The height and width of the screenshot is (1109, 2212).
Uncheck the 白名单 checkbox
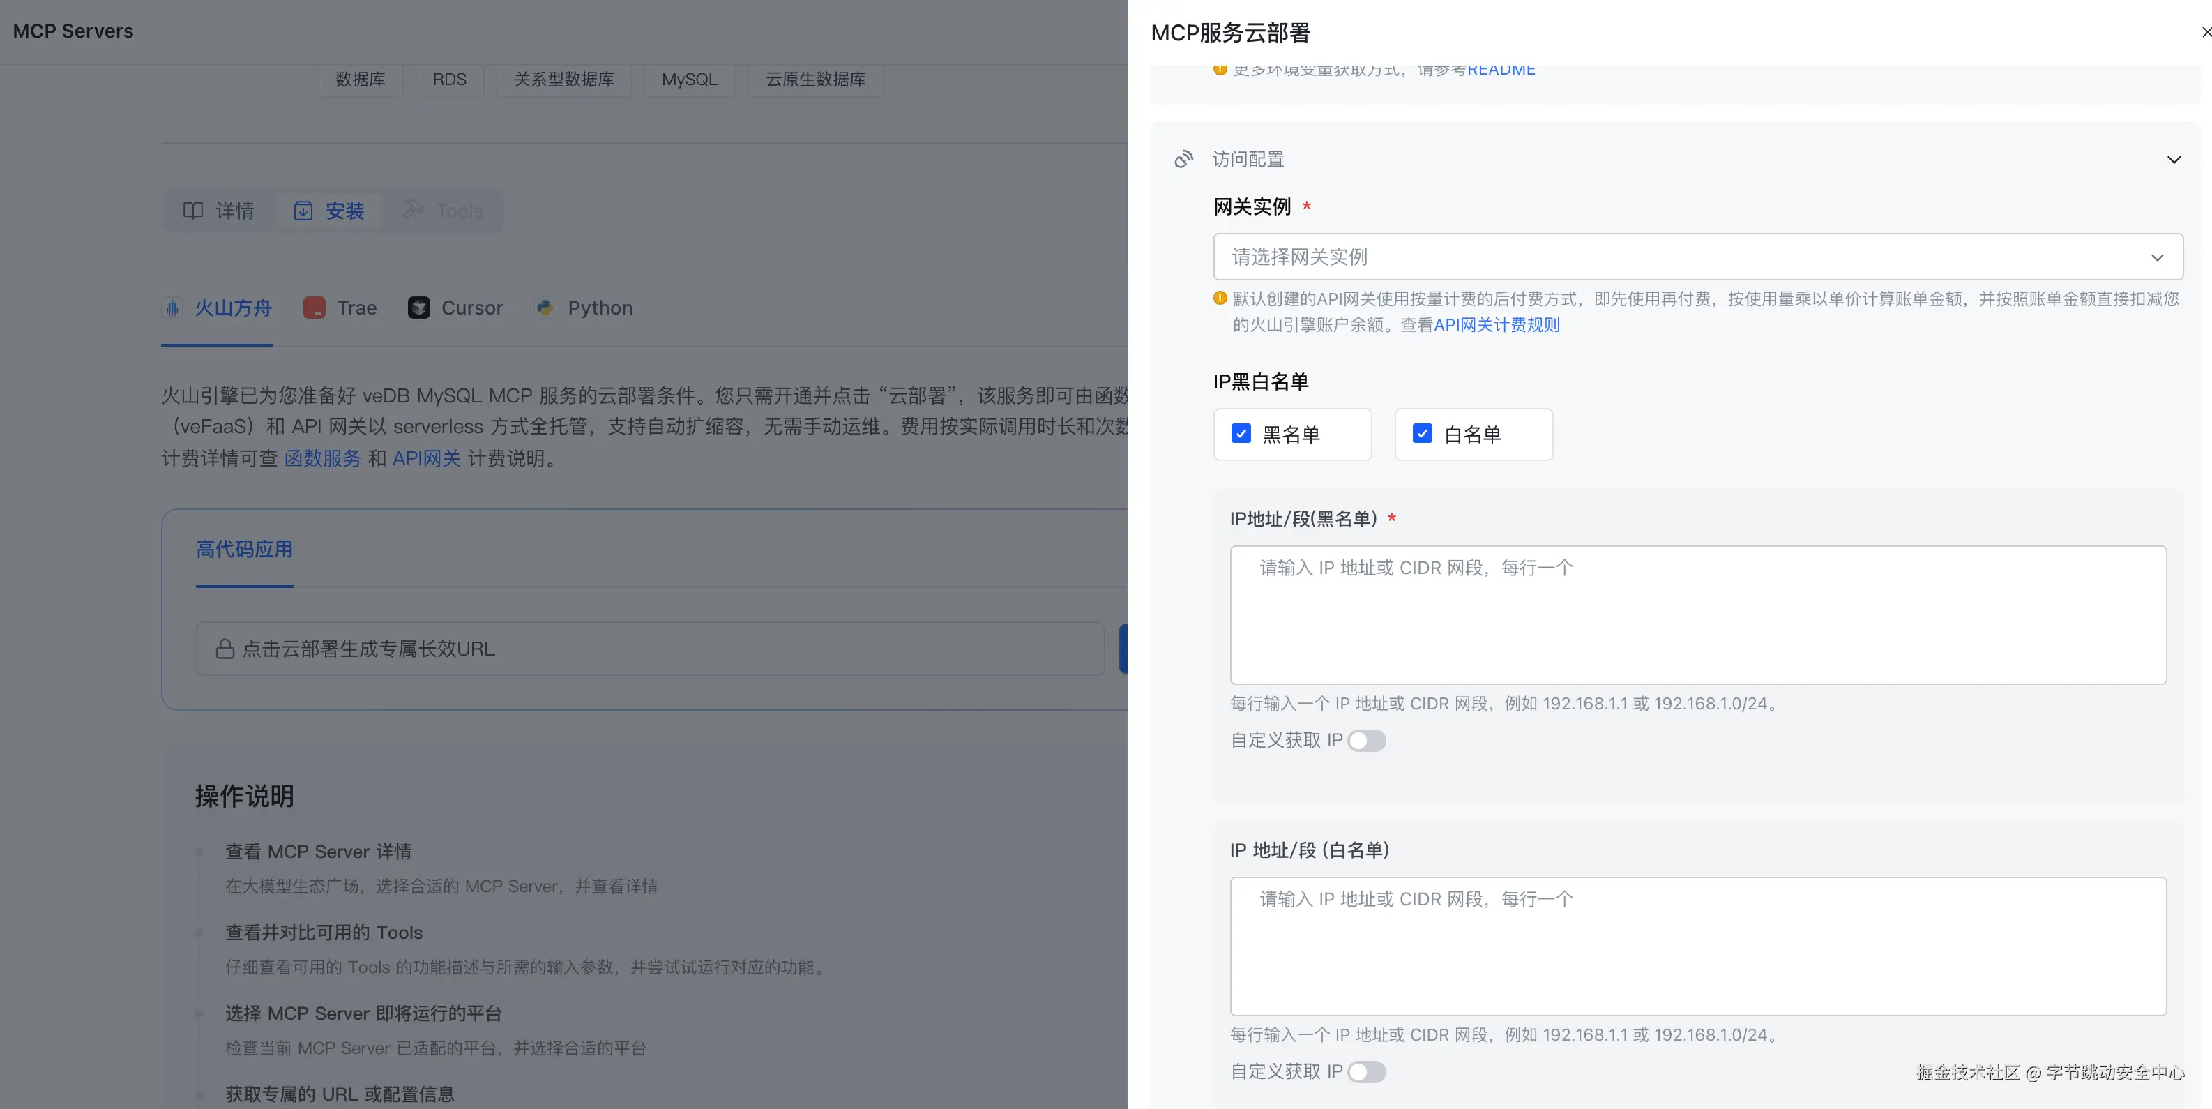(x=1422, y=434)
